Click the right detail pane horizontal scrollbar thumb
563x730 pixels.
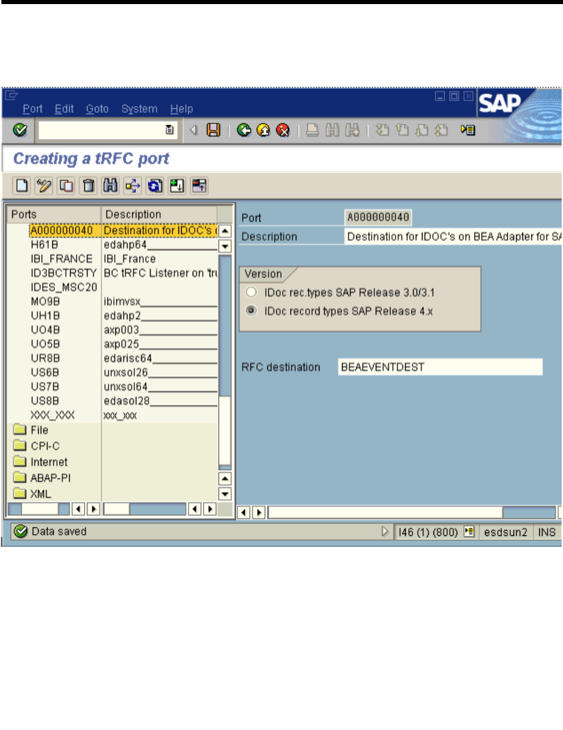pyautogui.click(x=385, y=512)
